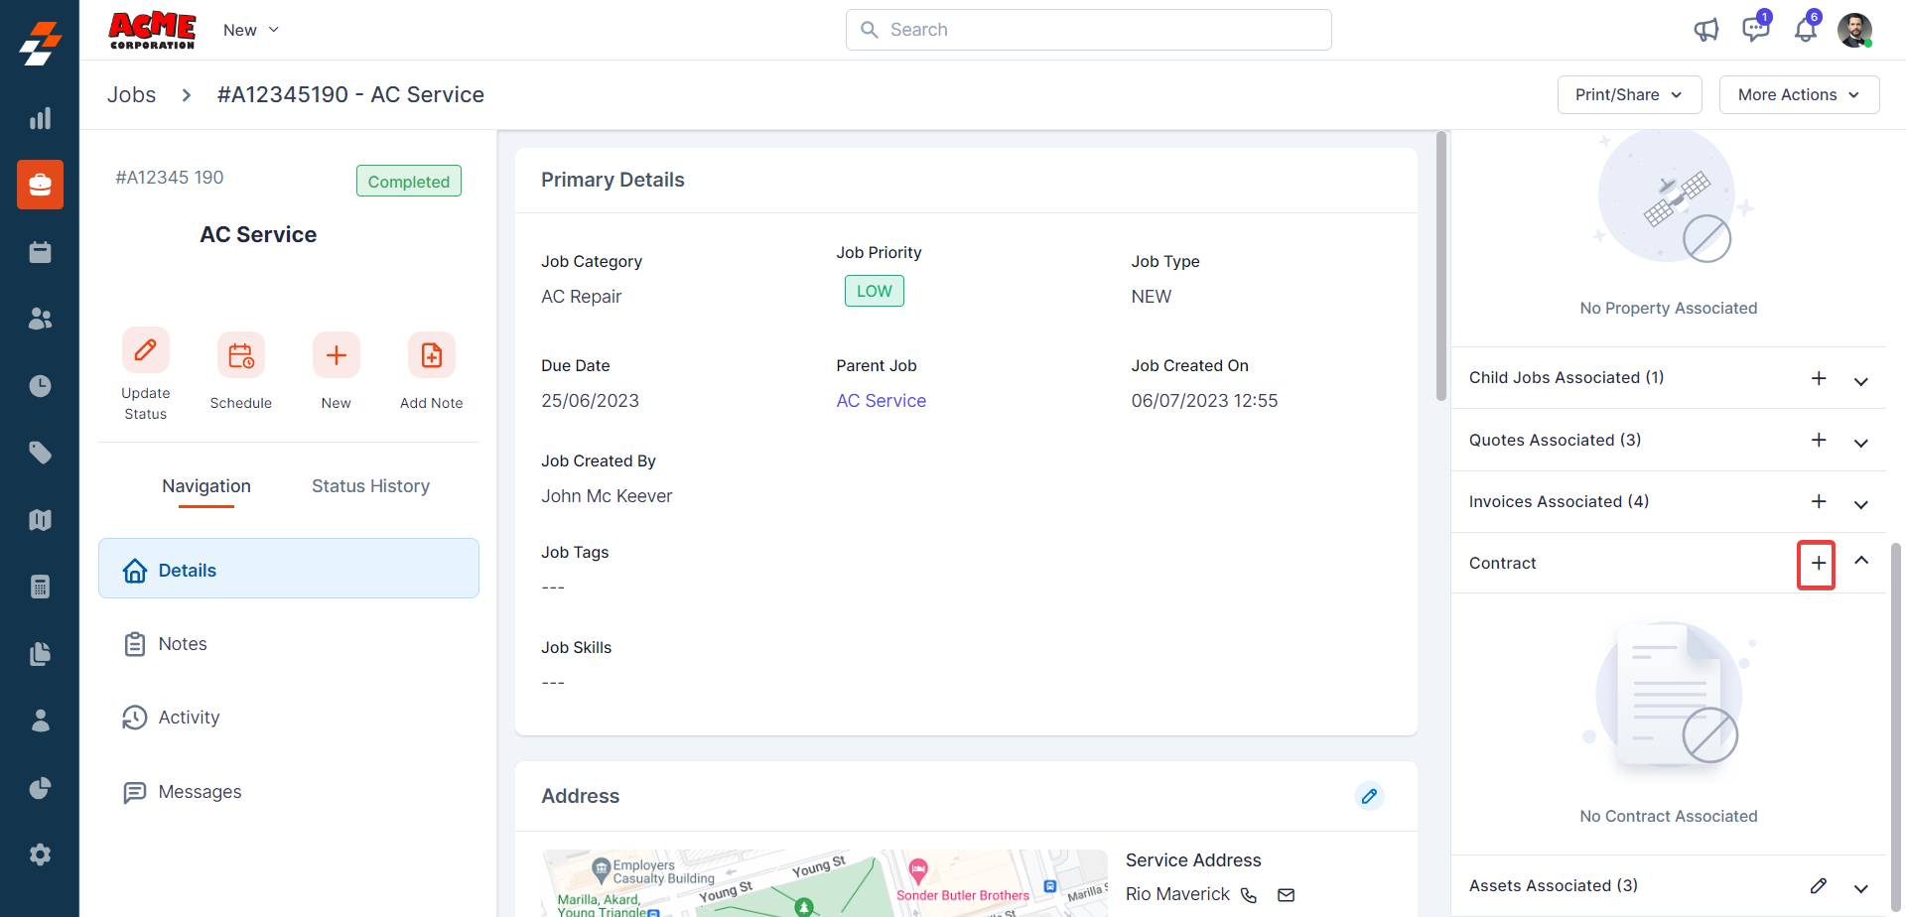1906x917 pixels.
Task: Open the announcements megaphone icon
Action: click(x=1705, y=30)
